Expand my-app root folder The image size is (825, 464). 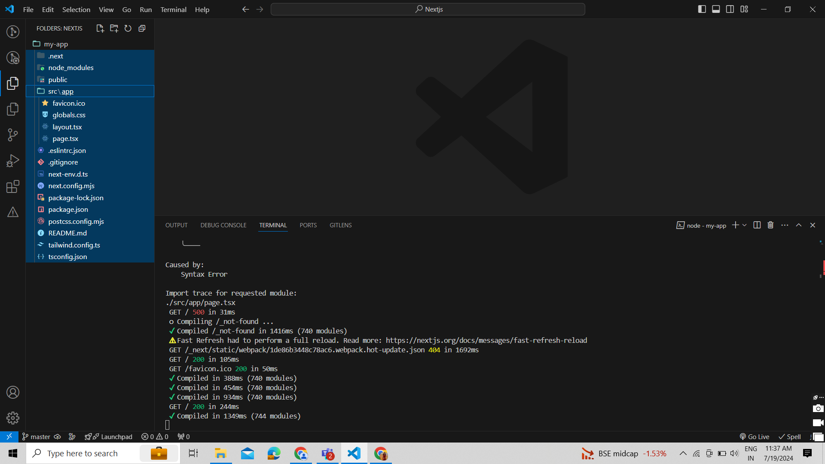pos(90,44)
